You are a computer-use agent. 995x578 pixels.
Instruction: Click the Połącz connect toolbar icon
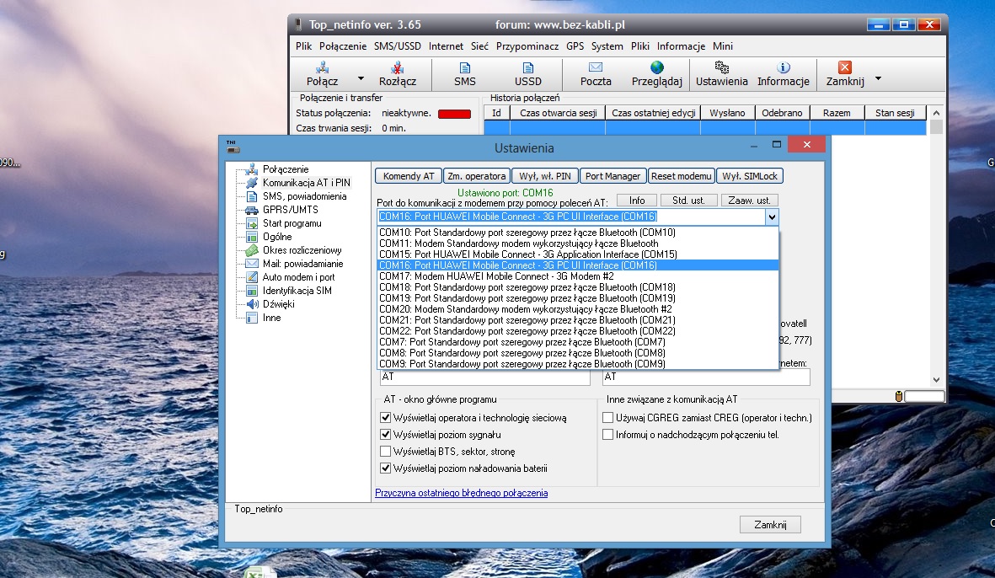pos(322,68)
